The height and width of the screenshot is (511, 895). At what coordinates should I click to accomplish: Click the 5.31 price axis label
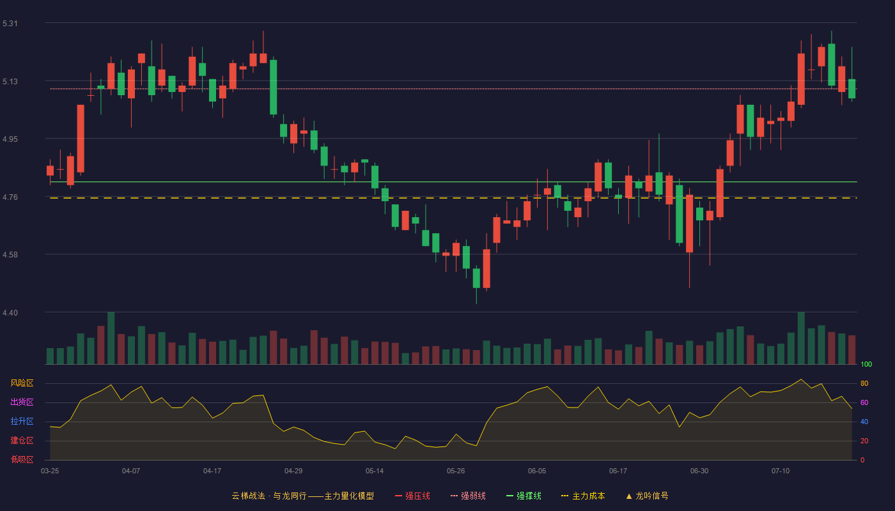[10, 24]
